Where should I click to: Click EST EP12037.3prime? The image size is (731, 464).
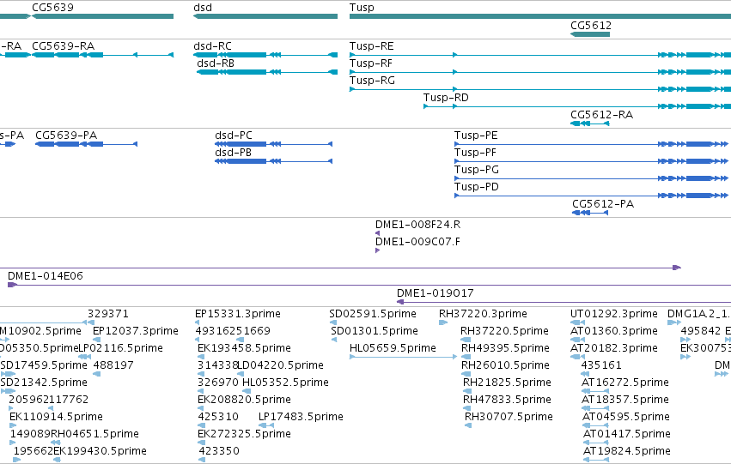pos(135,331)
